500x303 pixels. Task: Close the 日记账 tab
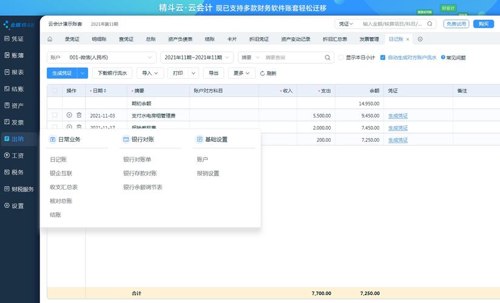[x=408, y=39]
